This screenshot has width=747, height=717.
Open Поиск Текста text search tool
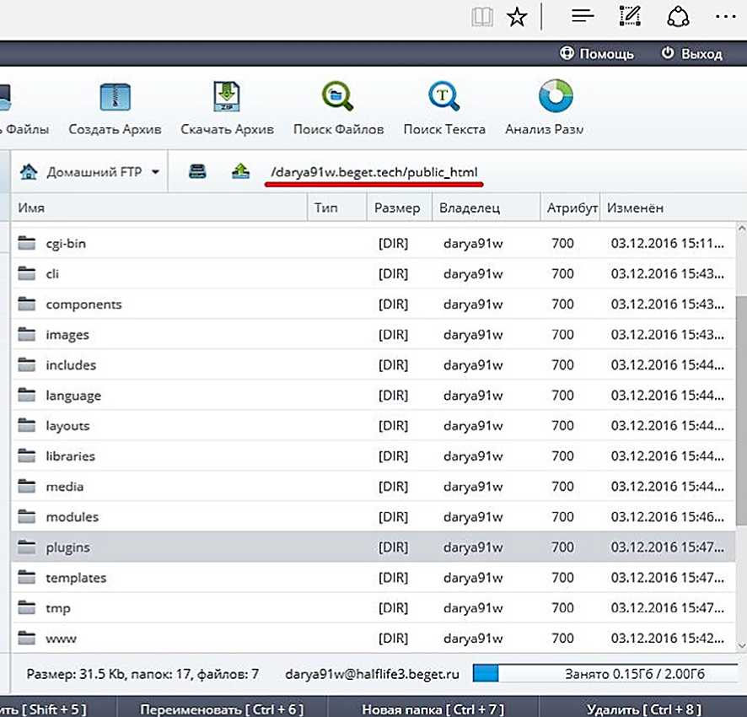(x=443, y=98)
